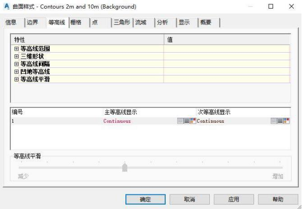Open the 显示 tab
Image resolution: width=302 pixels, height=209 pixels.
(x=187, y=22)
